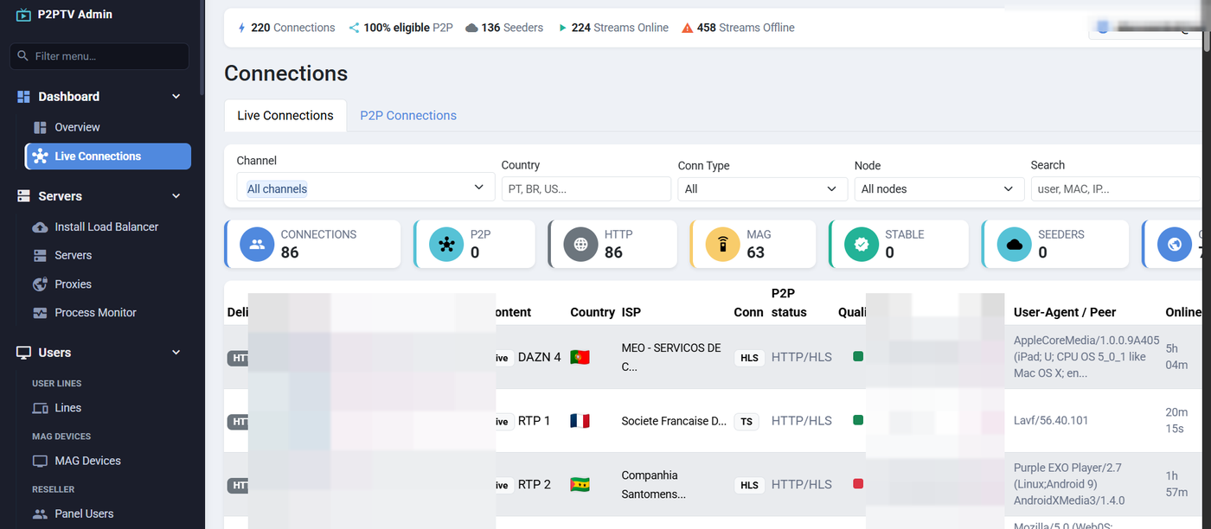The height and width of the screenshot is (529, 1211).
Task: Click the Users monitor icon
Action: pyautogui.click(x=23, y=353)
